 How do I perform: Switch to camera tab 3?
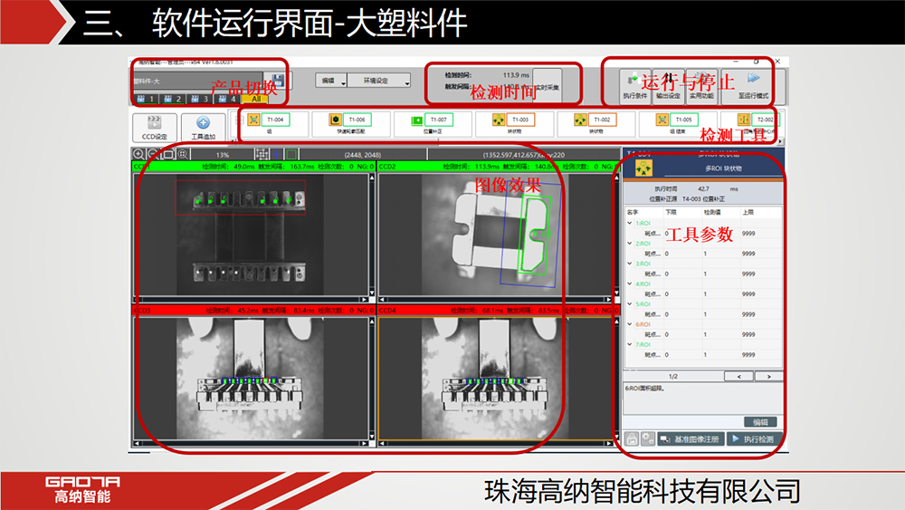click(200, 99)
